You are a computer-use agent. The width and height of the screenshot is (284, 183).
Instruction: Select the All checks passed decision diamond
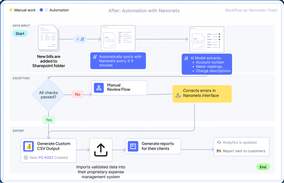pyautogui.click(x=48, y=95)
